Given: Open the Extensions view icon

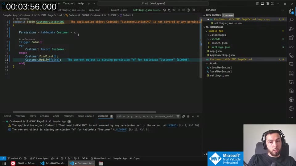Looking at the screenshot, I should tap(291, 38).
